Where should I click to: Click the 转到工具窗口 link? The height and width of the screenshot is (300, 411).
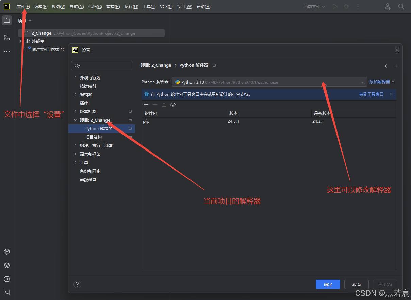point(371,94)
